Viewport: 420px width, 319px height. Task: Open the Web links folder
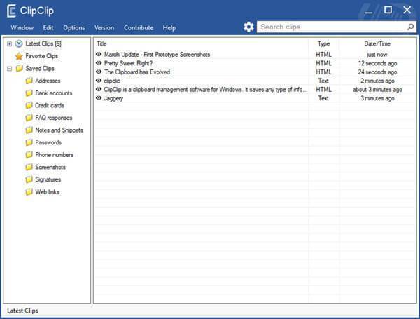pos(48,192)
